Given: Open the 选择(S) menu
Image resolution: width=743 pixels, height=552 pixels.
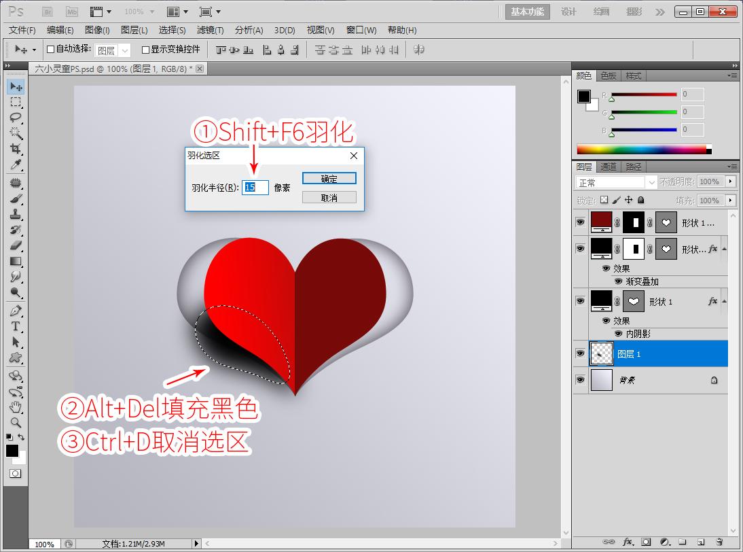Looking at the screenshot, I should (172, 31).
